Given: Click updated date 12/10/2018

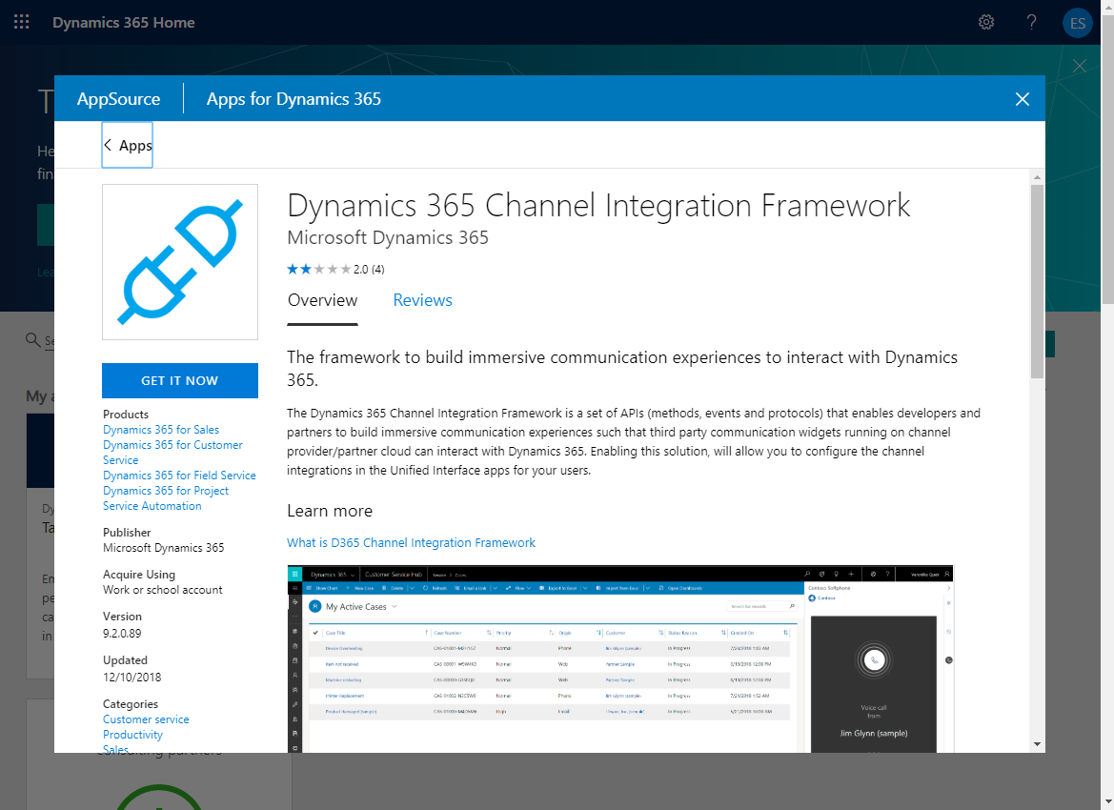Looking at the screenshot, I should tap(132, 678).
